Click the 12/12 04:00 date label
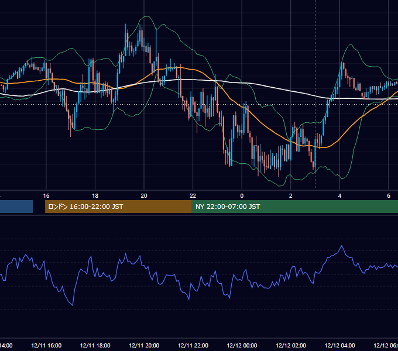Screen dimensions: 398x351 339,345
